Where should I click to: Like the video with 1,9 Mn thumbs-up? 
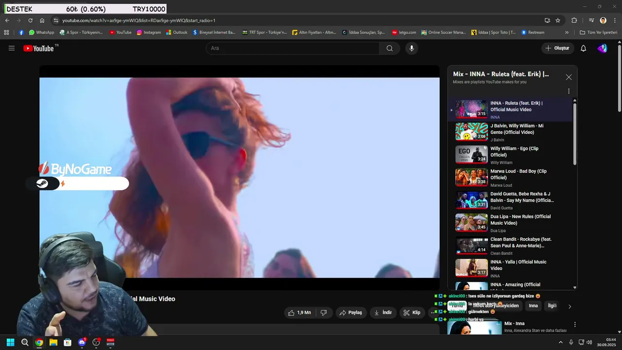[300, 313]
